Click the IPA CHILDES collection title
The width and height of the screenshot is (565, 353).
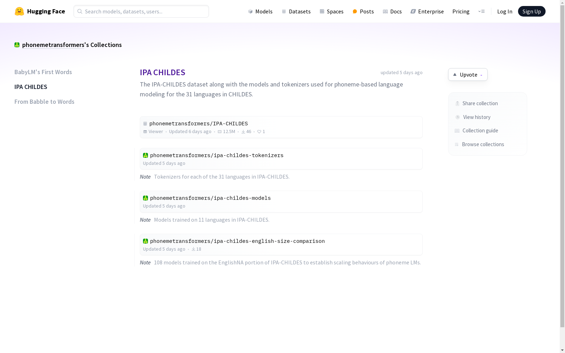point(162,72)
